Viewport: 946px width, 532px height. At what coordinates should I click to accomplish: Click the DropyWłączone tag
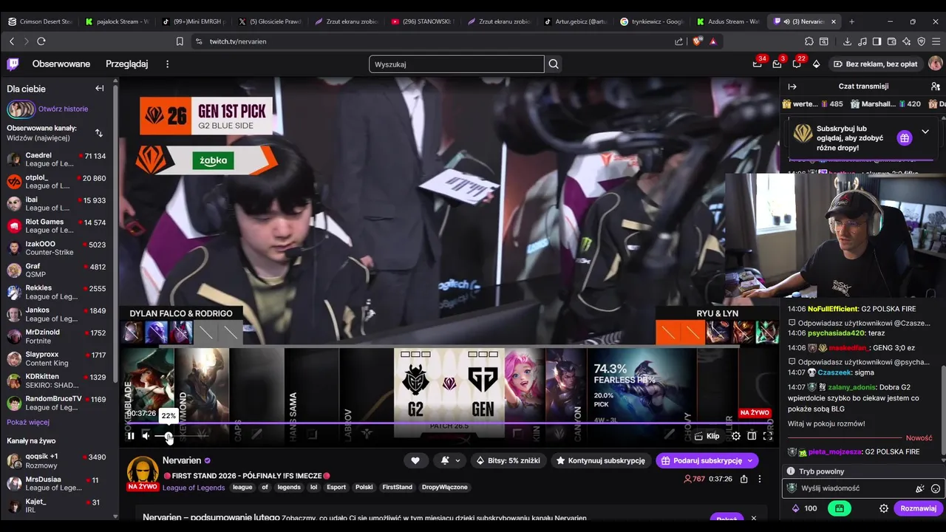[x=444, y=488]
